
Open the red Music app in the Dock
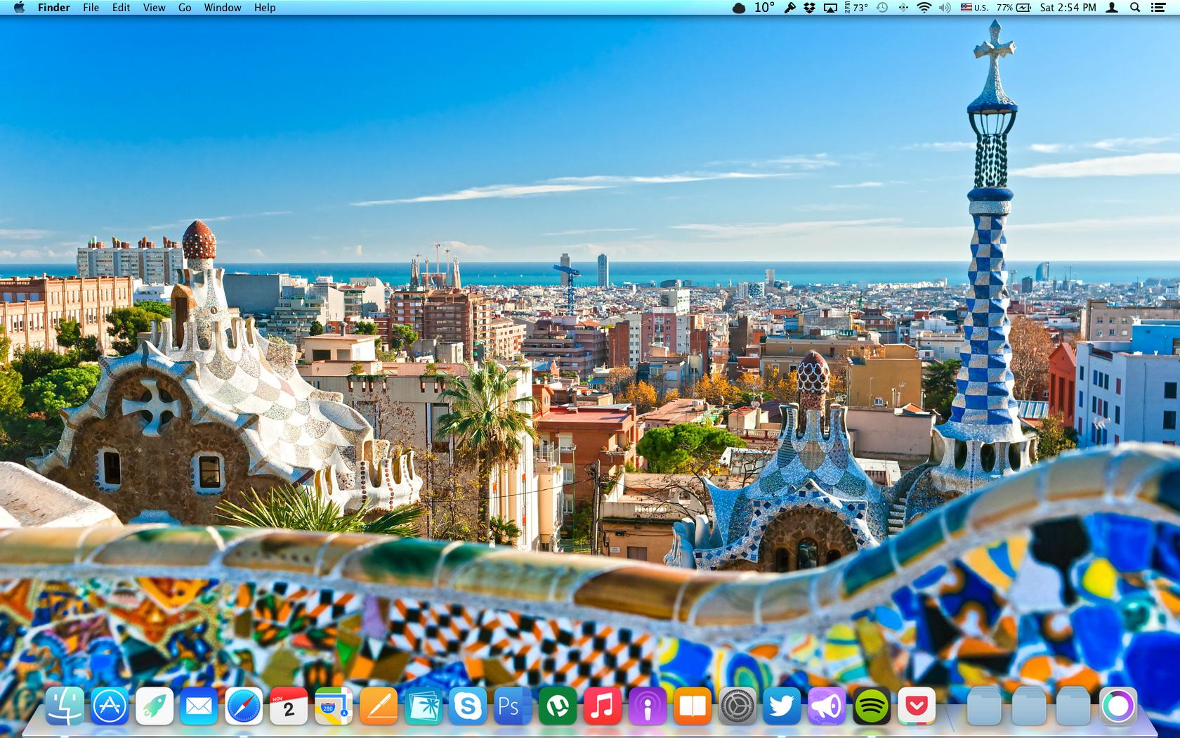[603, 706]
